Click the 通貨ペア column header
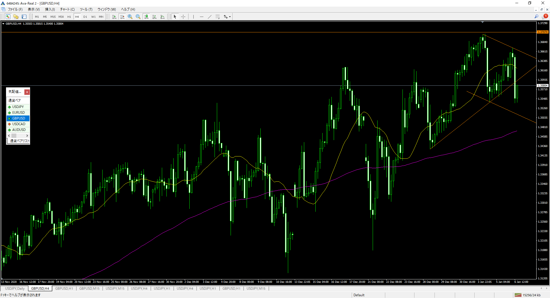 tap(18, 100)
